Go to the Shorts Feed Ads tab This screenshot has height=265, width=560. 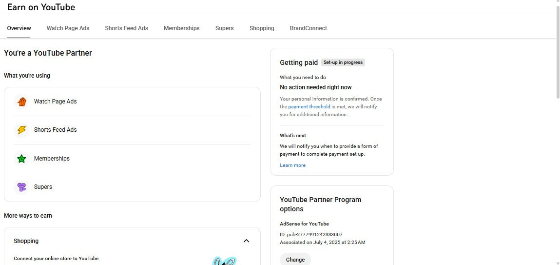(x=126, y=28)
